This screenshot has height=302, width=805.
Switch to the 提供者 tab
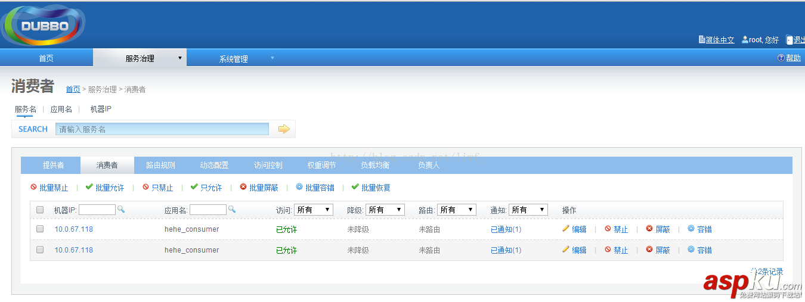tap(53, 165)
